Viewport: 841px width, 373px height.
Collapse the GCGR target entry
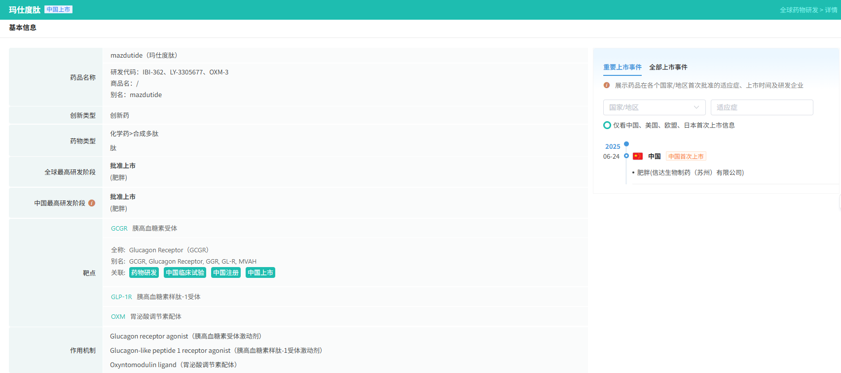pos(119,228)
